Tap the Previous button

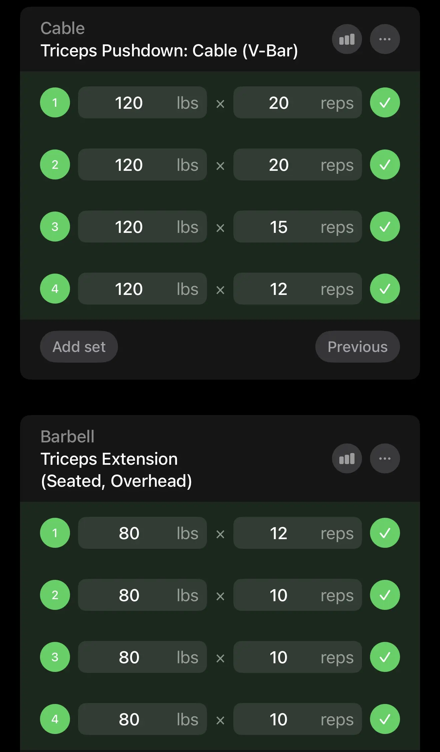coord(357,347)
